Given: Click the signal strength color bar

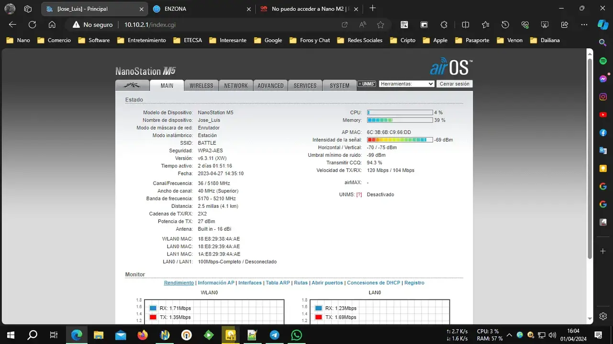Looking at the screenshot, I should pos(400,140).
